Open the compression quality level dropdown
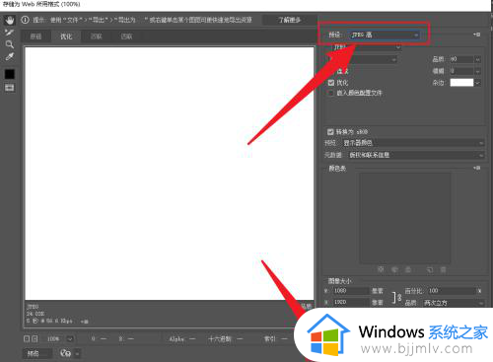This screenshot has width=493, height=362. [364, 59]
